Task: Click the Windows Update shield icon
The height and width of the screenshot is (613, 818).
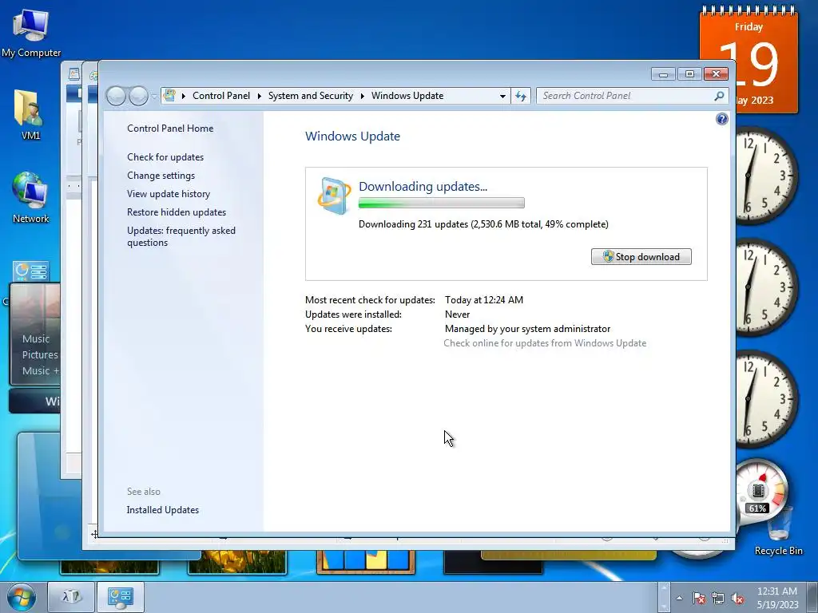Action: (333, 196)
